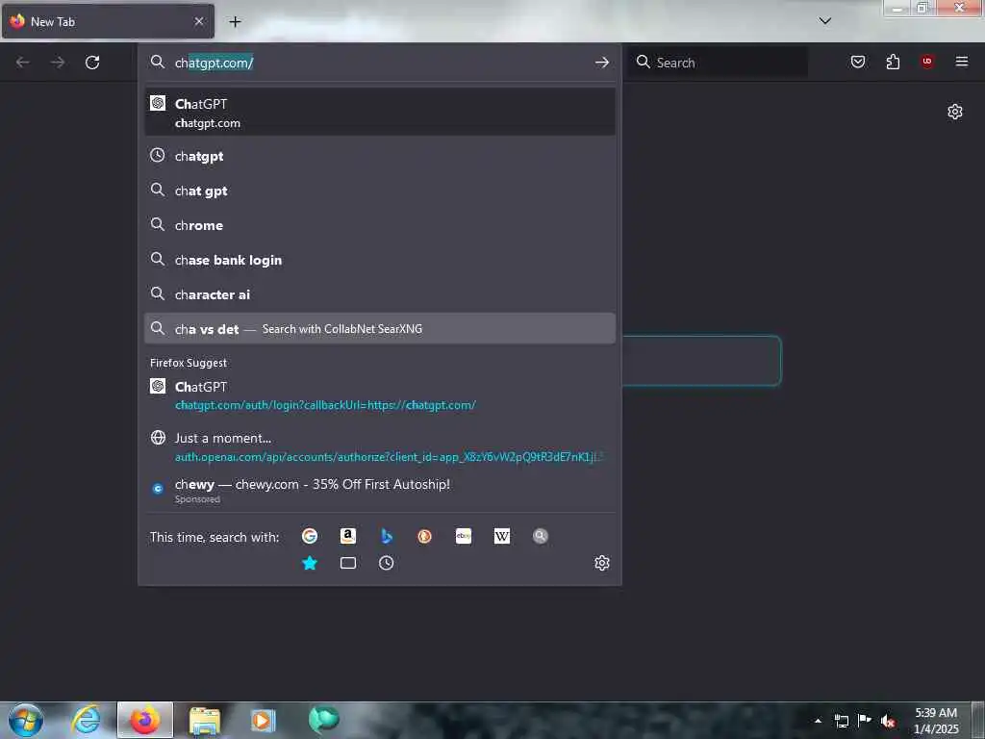This screenshot has height=739, width=985.
Task: Search this time with Amazon
Action: 348,536
